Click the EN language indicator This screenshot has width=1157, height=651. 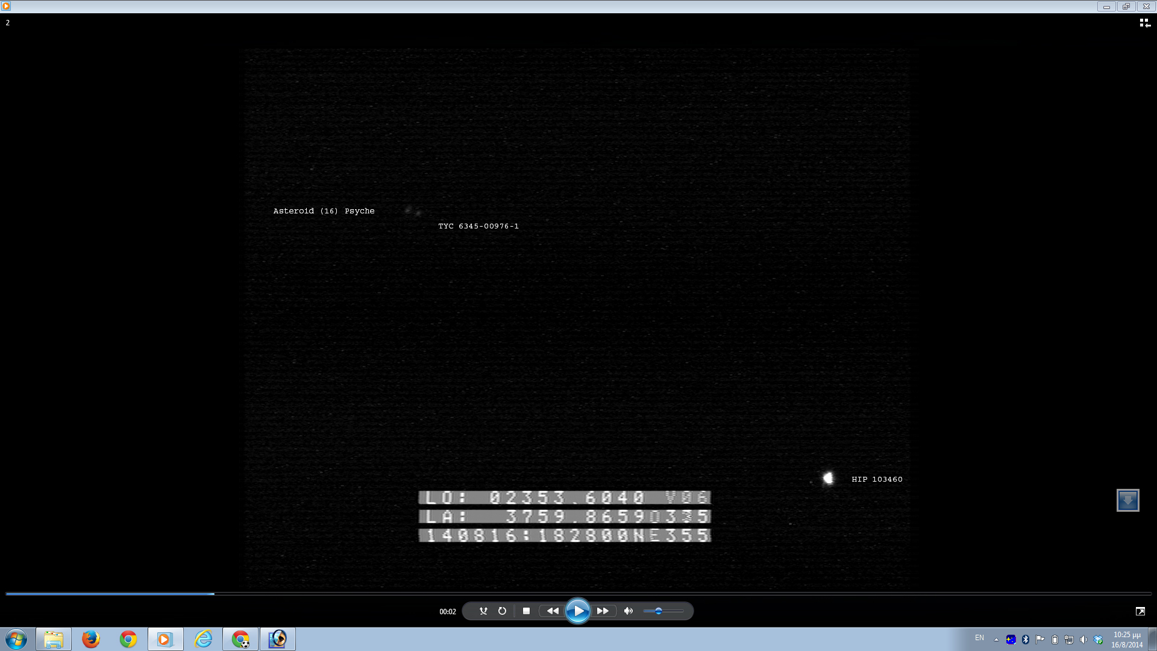[979, 638]
